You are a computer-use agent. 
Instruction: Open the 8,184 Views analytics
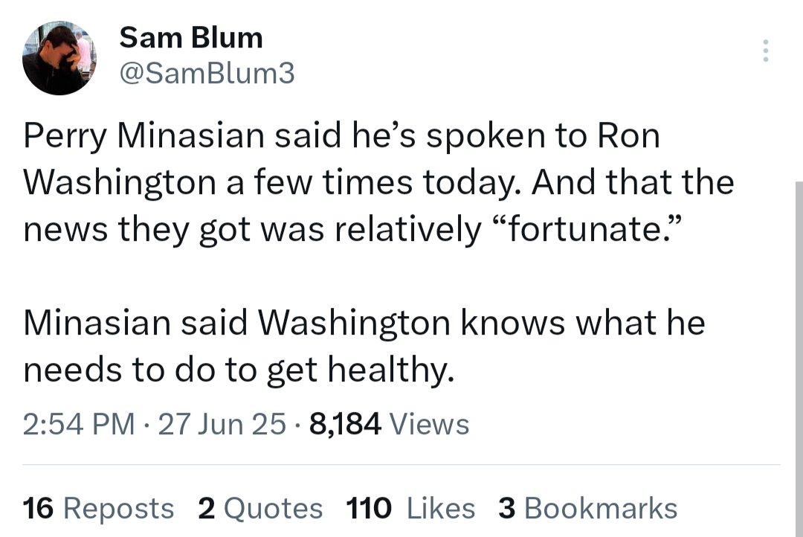click(x=389, y=424)
